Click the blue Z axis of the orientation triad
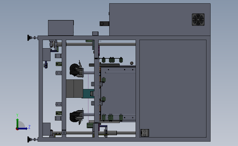 23,128
